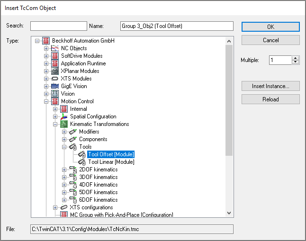Click the Components node icon

[73, 139]
